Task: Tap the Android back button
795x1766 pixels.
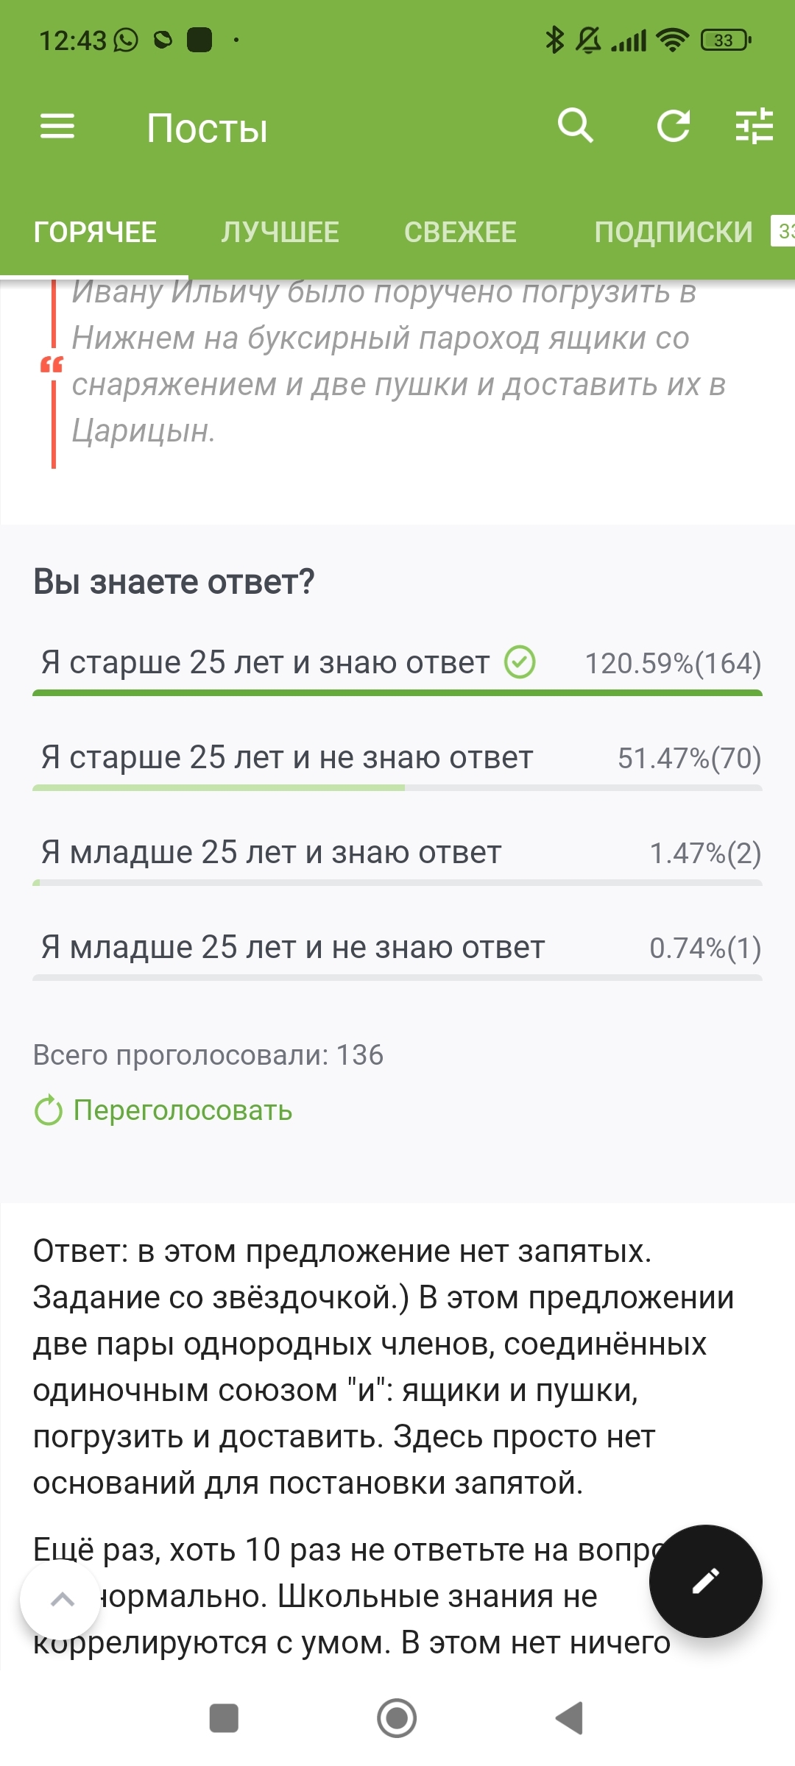Action: pos(570,1718)
